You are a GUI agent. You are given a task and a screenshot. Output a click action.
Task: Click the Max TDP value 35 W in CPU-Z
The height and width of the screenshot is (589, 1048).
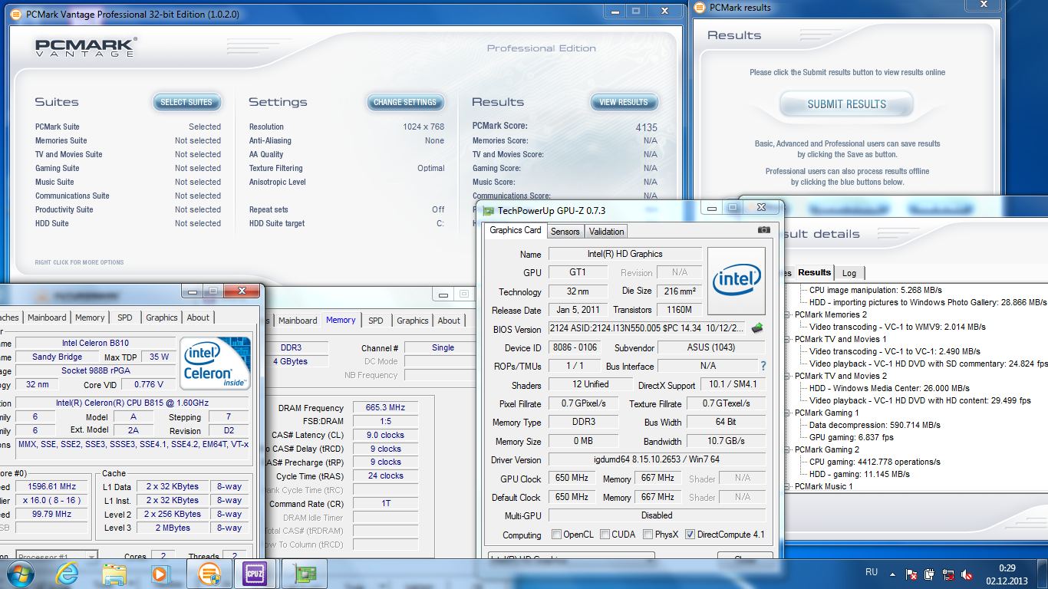pos(160,357)
